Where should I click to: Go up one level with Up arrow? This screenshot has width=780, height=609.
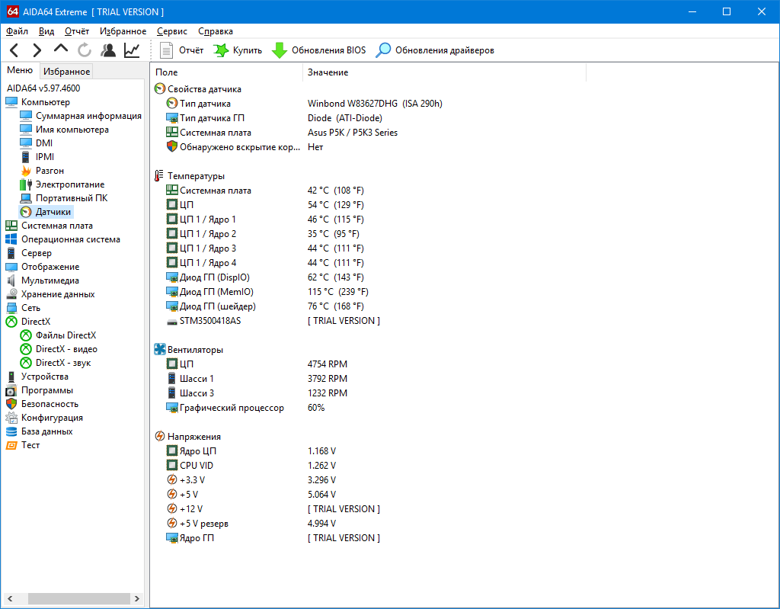click(x=61, y=50)
